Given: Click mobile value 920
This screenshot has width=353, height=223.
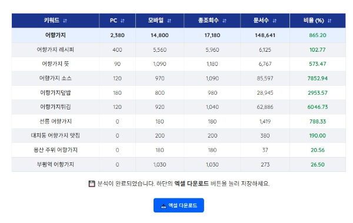Looking at the screenshot, I should pos(159,107).
